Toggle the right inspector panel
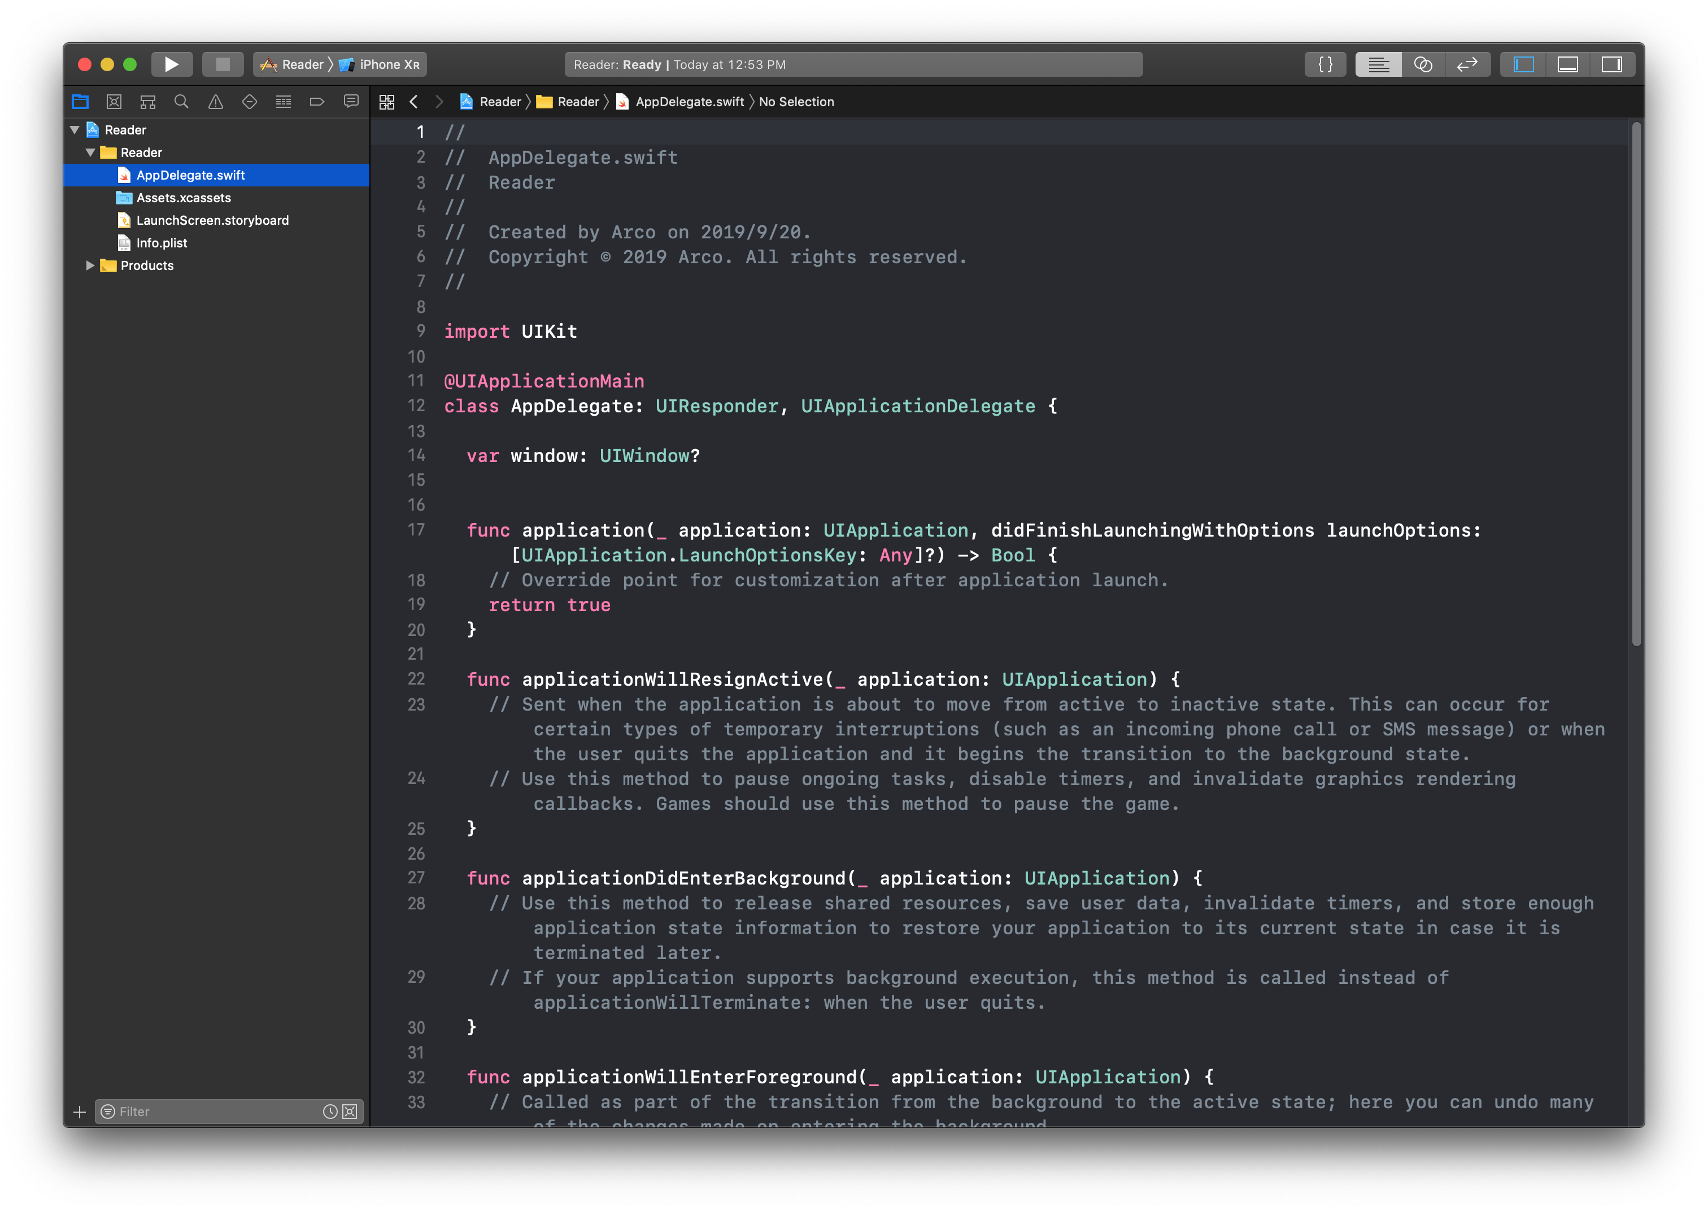 1611,64
